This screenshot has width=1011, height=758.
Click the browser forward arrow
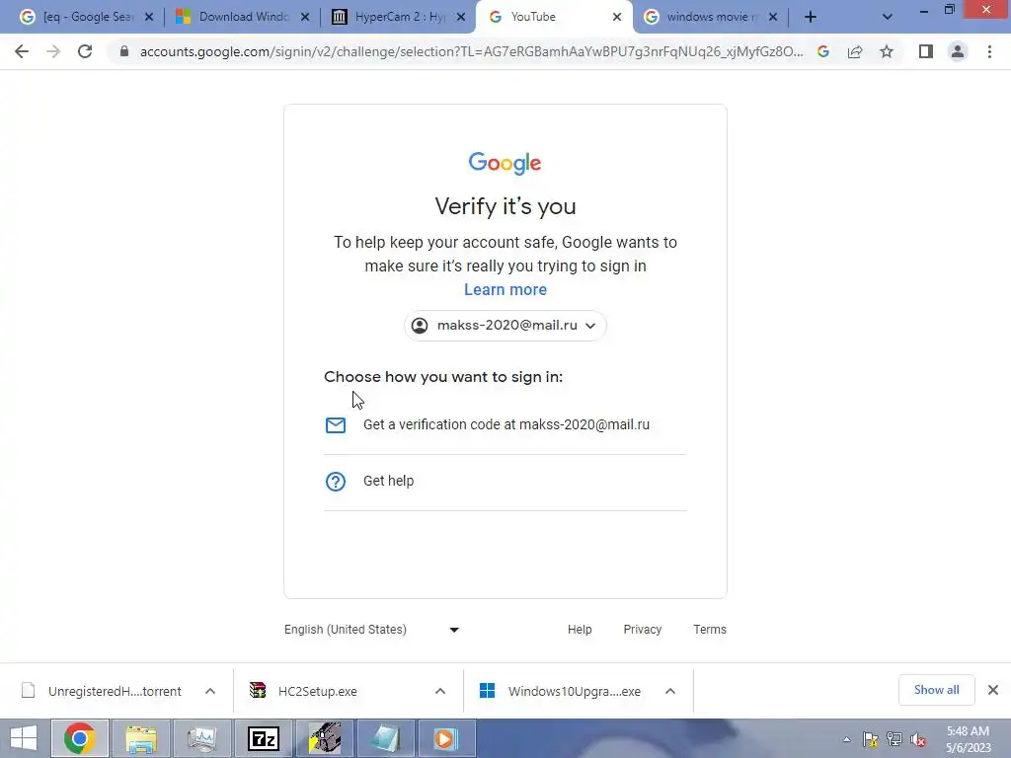[x=53, y=51]
